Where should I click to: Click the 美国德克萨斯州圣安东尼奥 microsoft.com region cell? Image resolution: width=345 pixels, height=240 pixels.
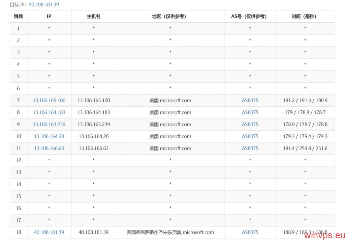(170, 232)
